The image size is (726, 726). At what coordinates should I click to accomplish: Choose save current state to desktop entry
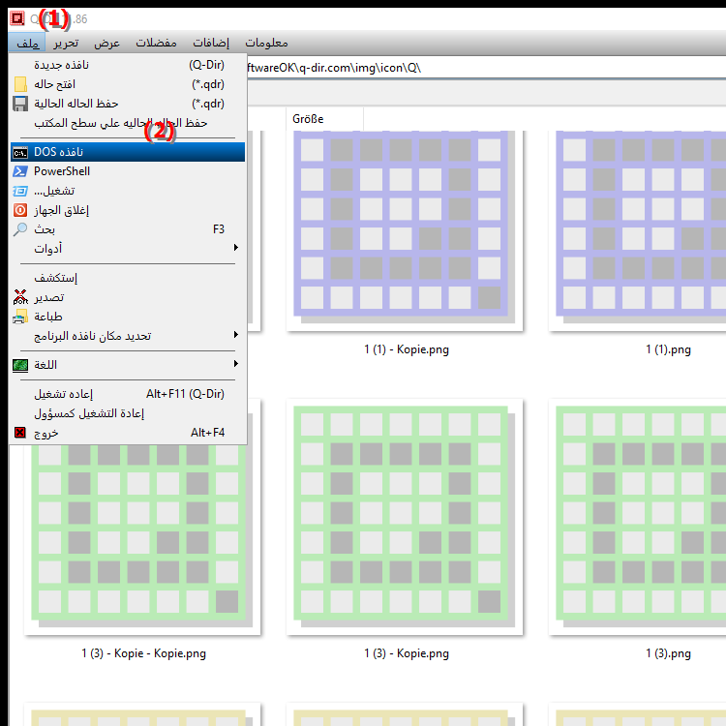pos(128,123)
